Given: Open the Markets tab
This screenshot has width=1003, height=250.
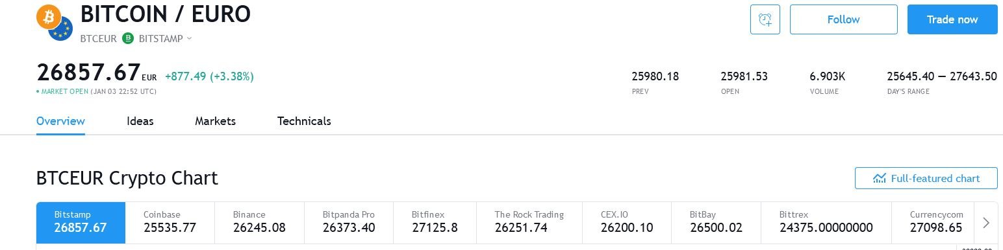Looking at the screenshot, I should (215, 121).
